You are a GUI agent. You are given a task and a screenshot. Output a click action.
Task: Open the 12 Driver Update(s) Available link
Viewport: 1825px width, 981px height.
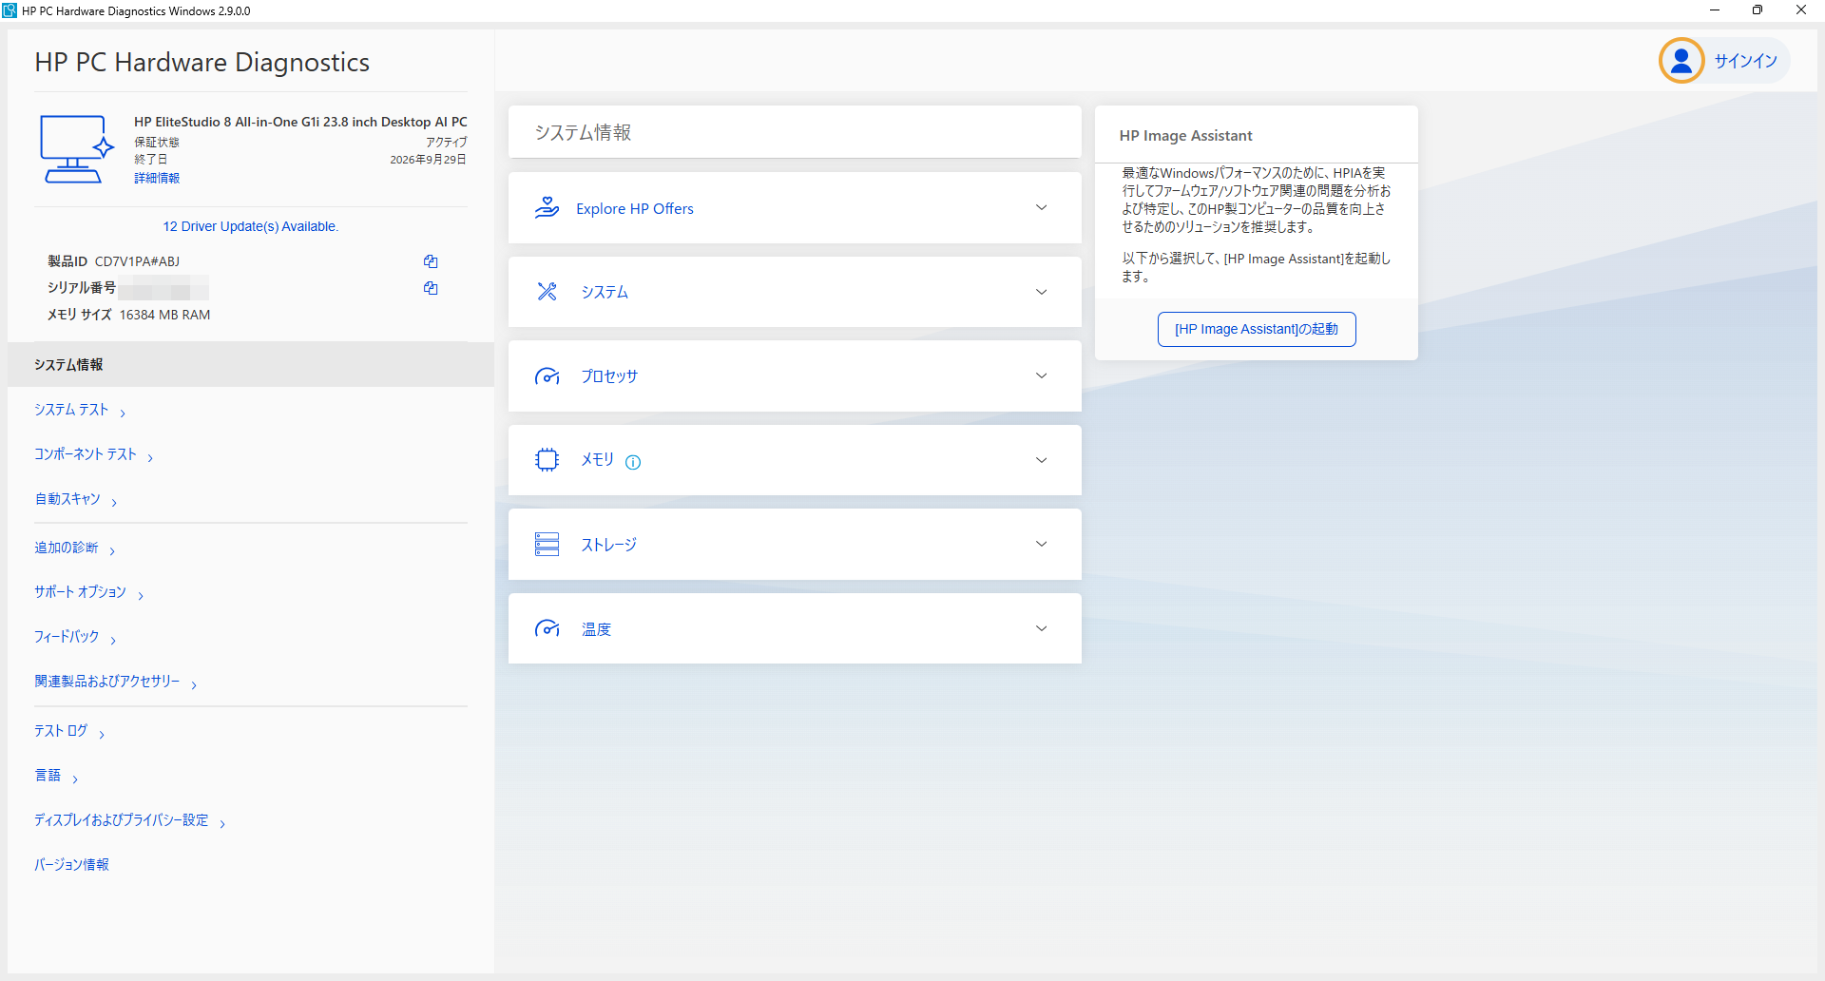(x=251, y=226)
